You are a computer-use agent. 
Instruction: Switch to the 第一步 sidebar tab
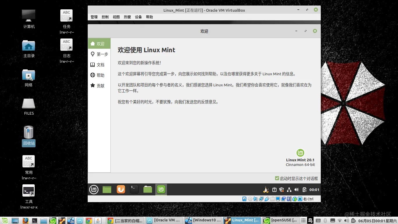tap(99, 54)
